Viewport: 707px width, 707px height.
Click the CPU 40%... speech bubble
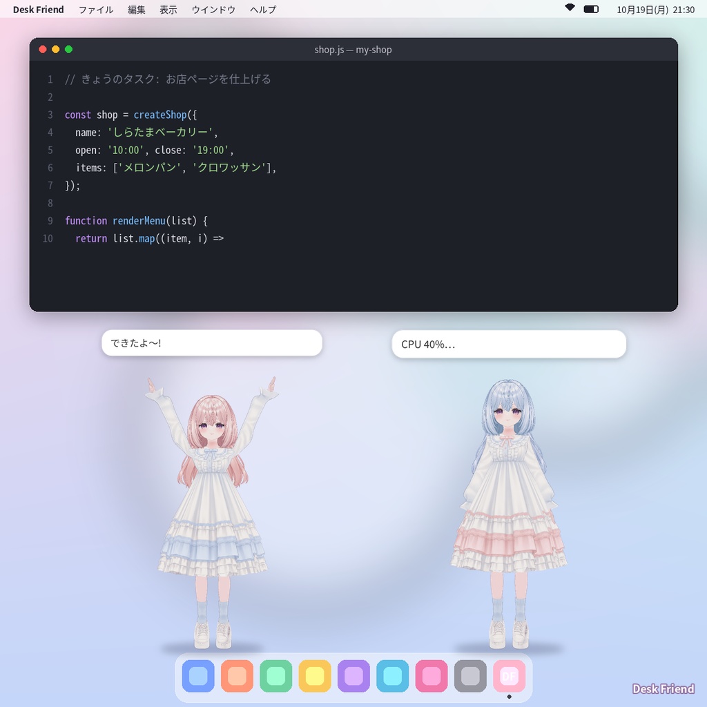pos(509,344)
